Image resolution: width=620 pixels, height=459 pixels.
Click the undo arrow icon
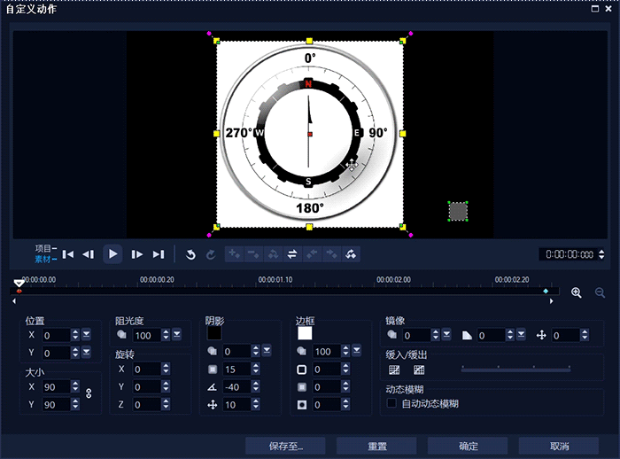click(190, 254)
